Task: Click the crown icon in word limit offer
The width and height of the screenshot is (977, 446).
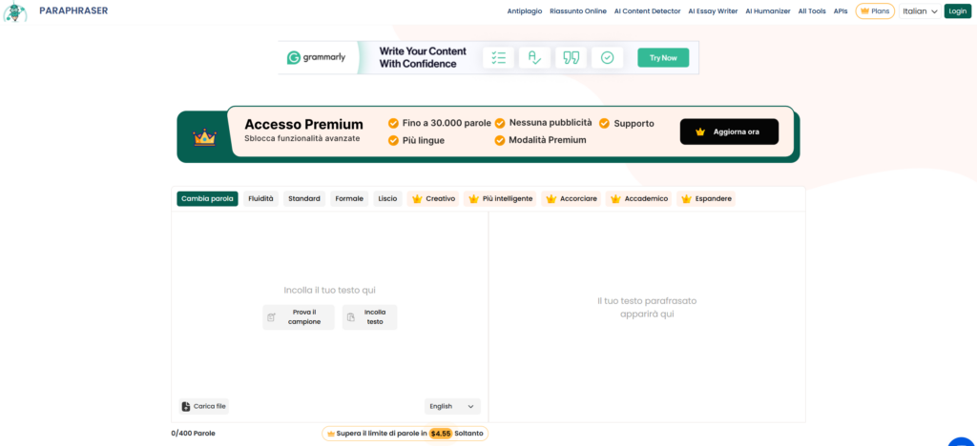Action: [330, 433]
